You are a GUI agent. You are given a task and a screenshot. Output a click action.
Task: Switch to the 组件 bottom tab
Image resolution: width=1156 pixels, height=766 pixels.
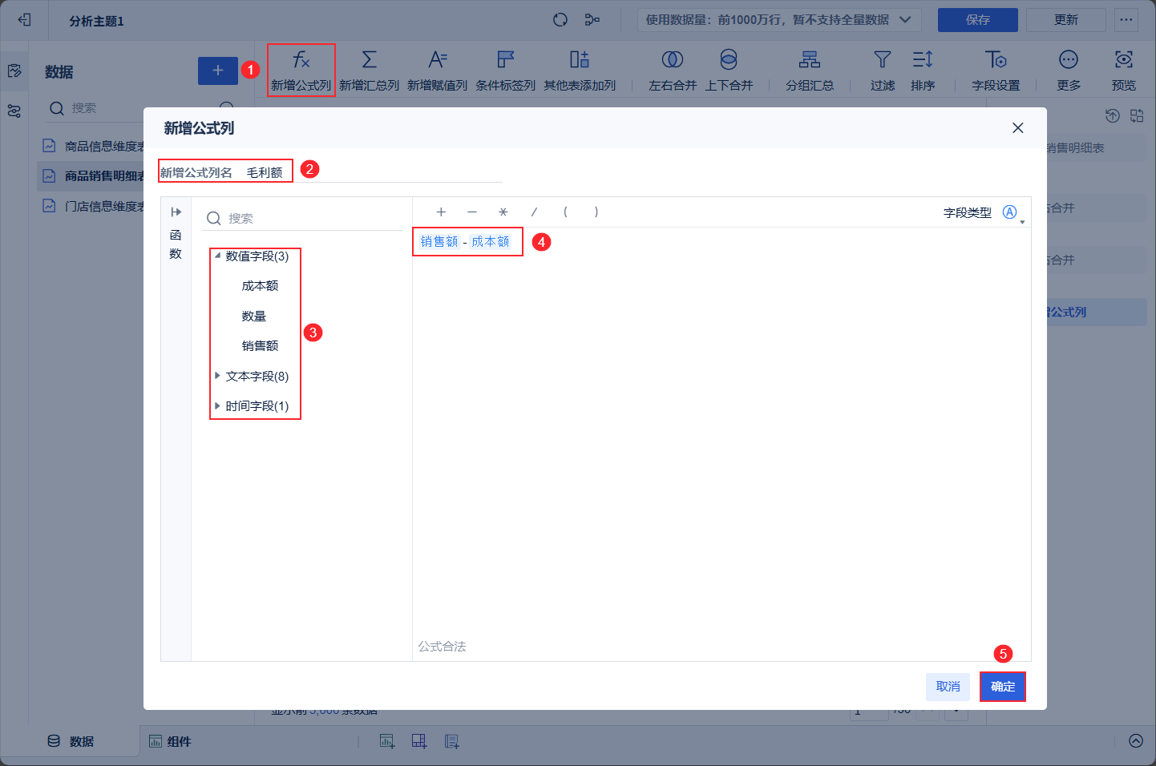(171, 741)
